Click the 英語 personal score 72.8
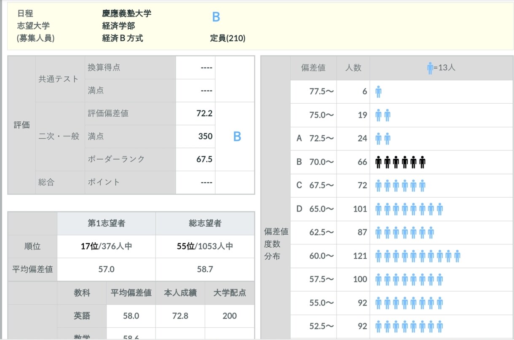Viewport: 514px width, 340px height. point(180,316)
